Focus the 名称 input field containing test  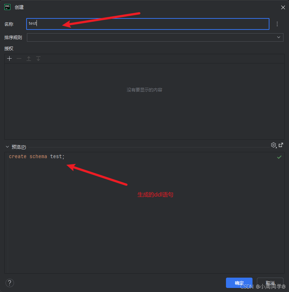pyautogui.click(x=148, y=24)
